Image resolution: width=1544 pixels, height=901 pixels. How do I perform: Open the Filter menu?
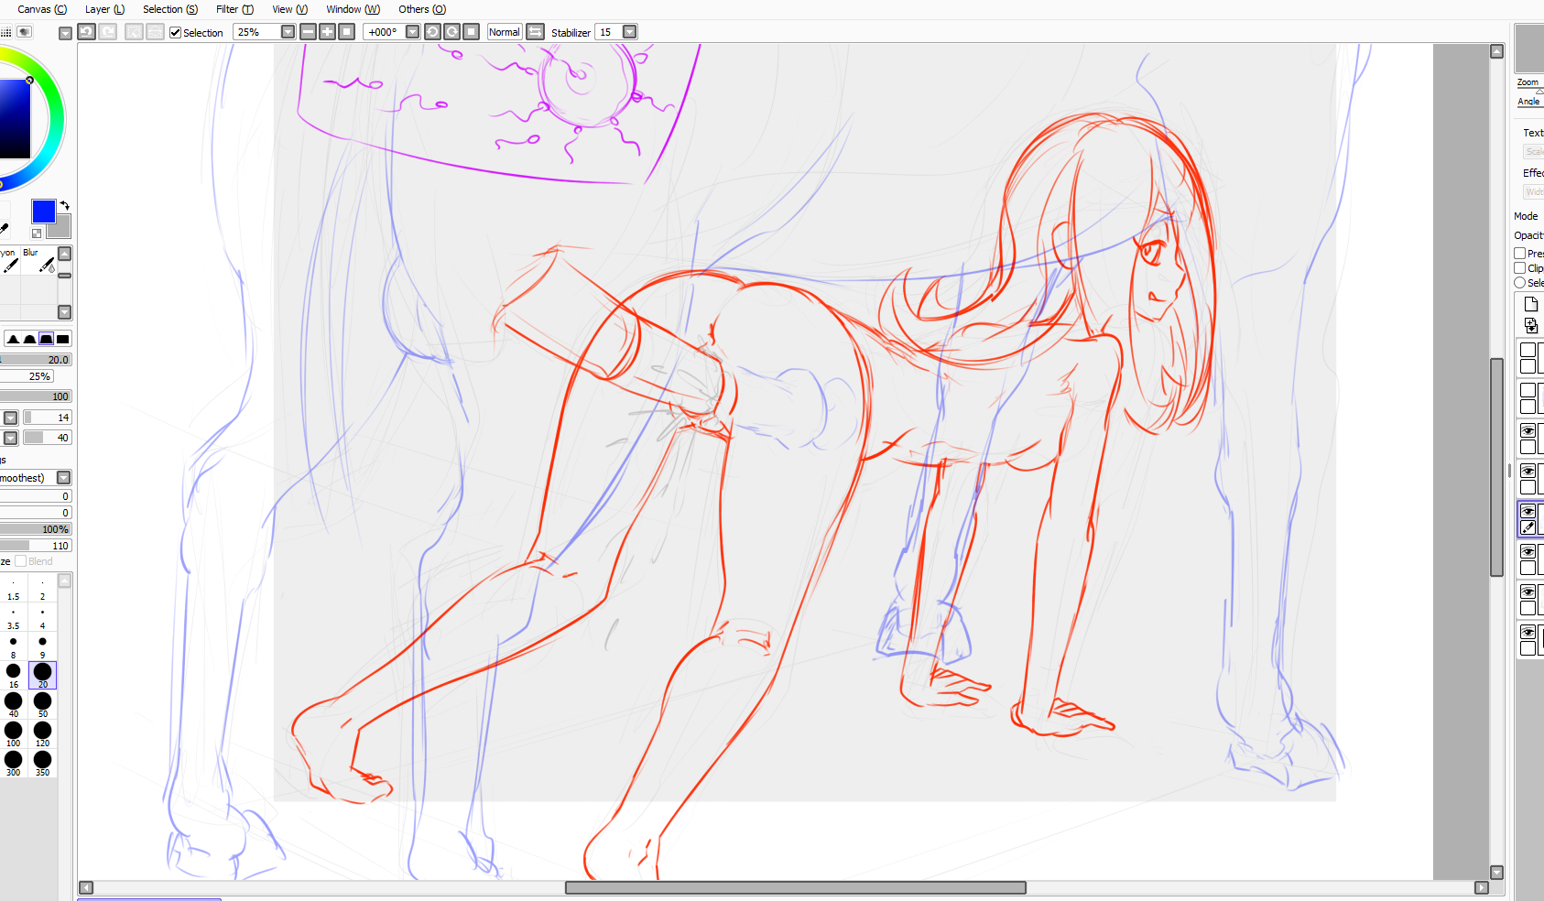tap(234, 9)
